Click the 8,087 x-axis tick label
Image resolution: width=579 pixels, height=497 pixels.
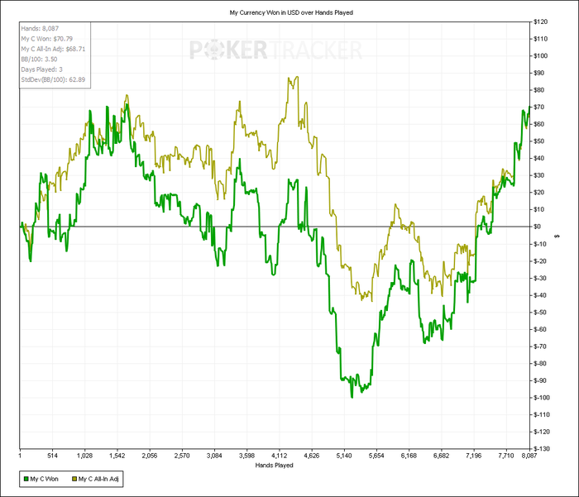tap(529, 456)
